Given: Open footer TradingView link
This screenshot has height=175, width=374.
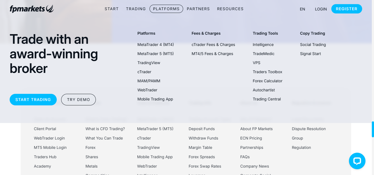Looking at the screenshot, I should click(148, 147).
